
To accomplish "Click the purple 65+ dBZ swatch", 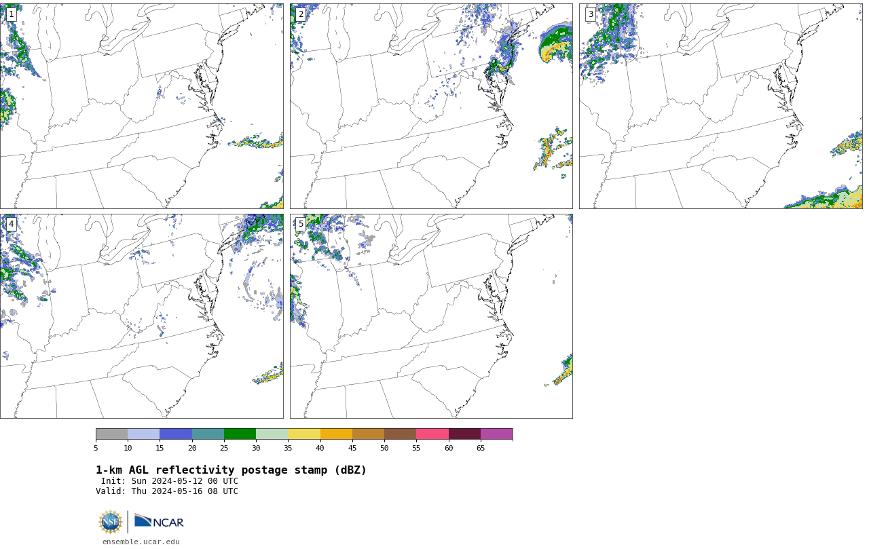I will 496,434.
